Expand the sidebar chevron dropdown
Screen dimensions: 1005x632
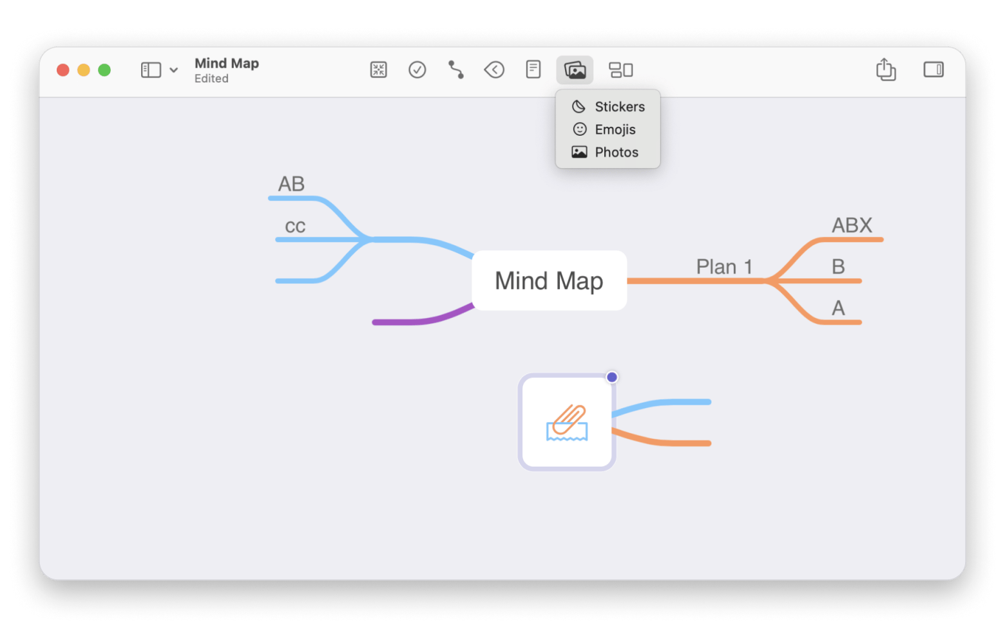pos(174,70)
